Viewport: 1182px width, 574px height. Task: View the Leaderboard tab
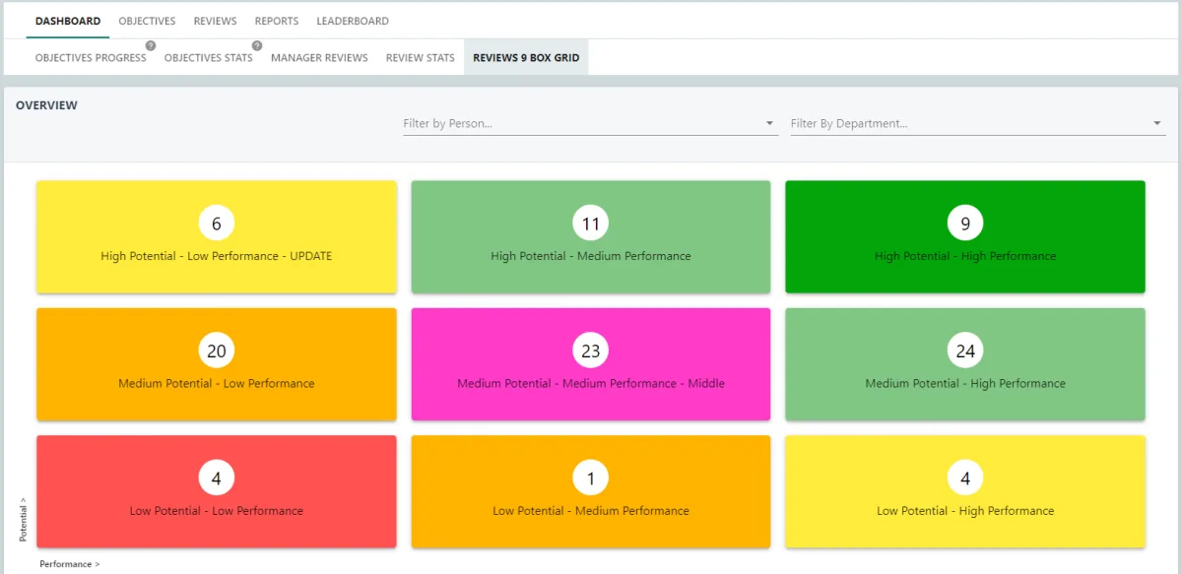coord(353,21)
